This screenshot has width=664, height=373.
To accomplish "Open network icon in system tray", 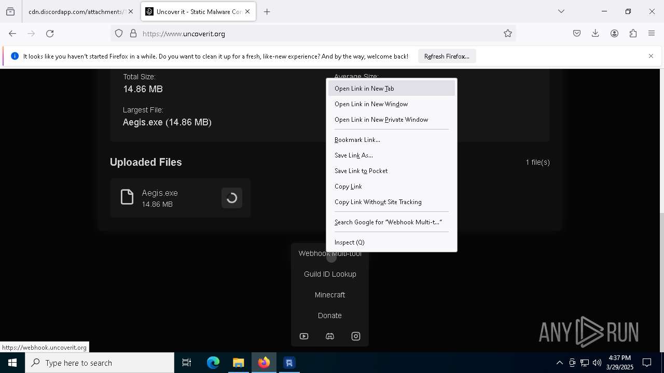I will tap(585, 363).
